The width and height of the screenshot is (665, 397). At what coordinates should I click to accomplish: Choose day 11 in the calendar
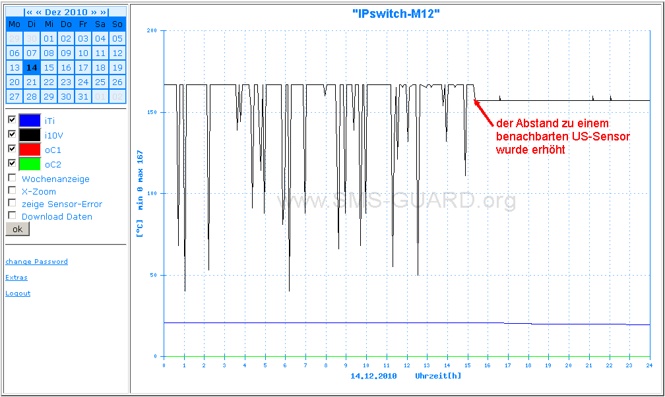click(x=100, y=53)
